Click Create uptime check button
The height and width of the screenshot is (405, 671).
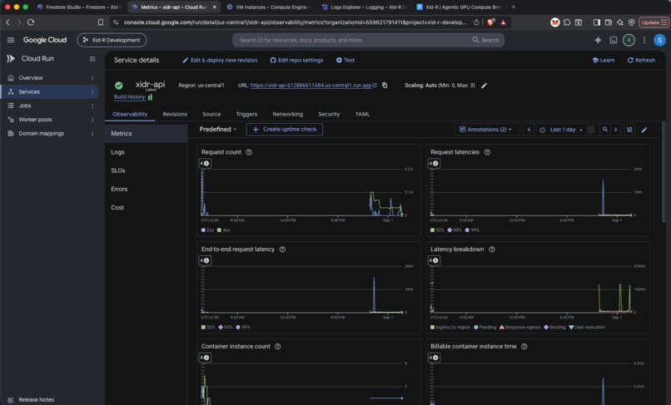pyautogui.click(x=285, y=129)
